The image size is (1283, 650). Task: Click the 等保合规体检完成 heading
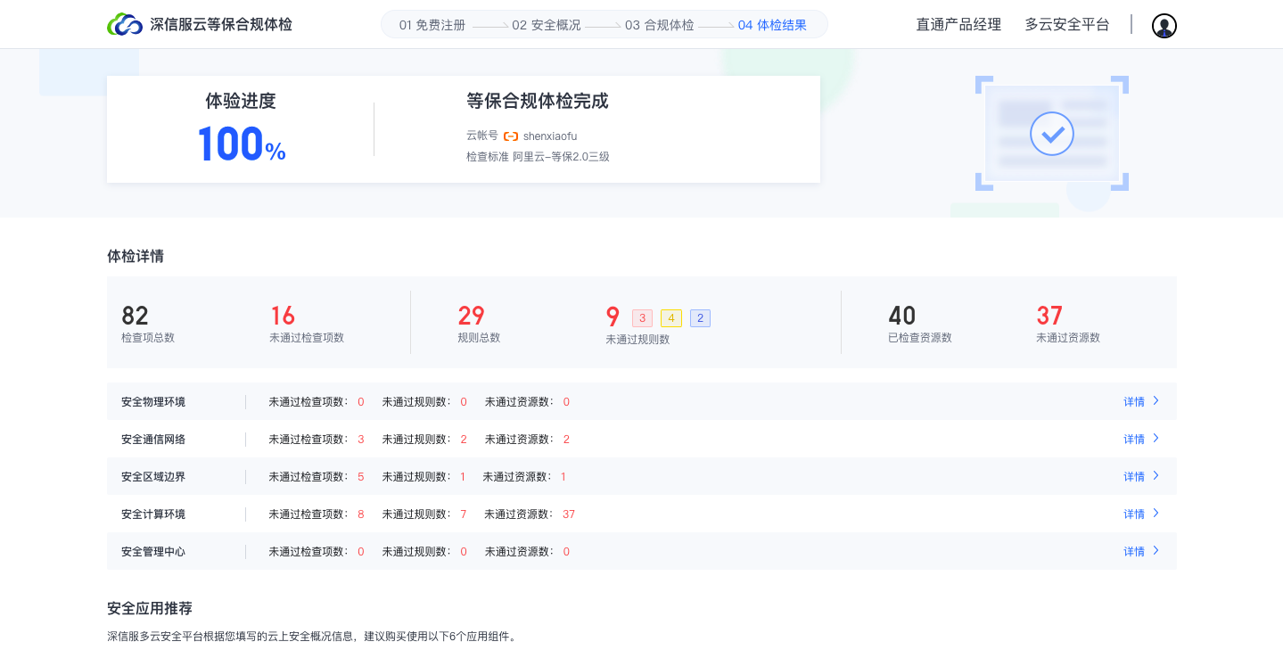pos(538,101)
